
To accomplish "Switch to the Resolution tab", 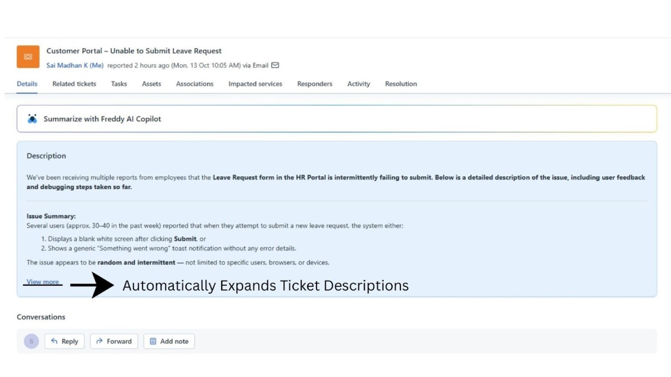I will pyautogui.click(x=401, y=84).
